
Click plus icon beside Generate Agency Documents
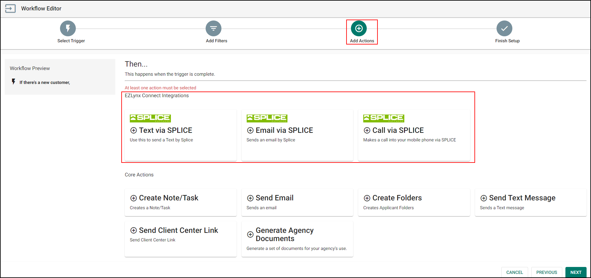(250, 234)
